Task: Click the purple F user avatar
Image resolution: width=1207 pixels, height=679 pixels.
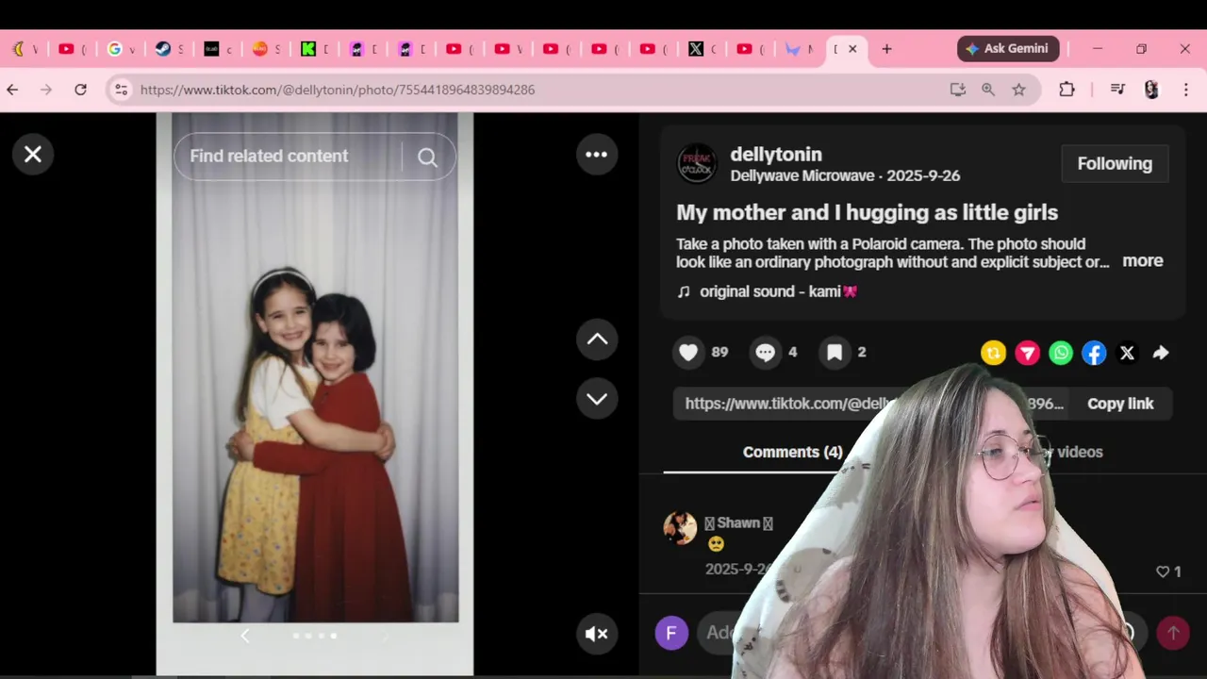Action: point(671,633)
